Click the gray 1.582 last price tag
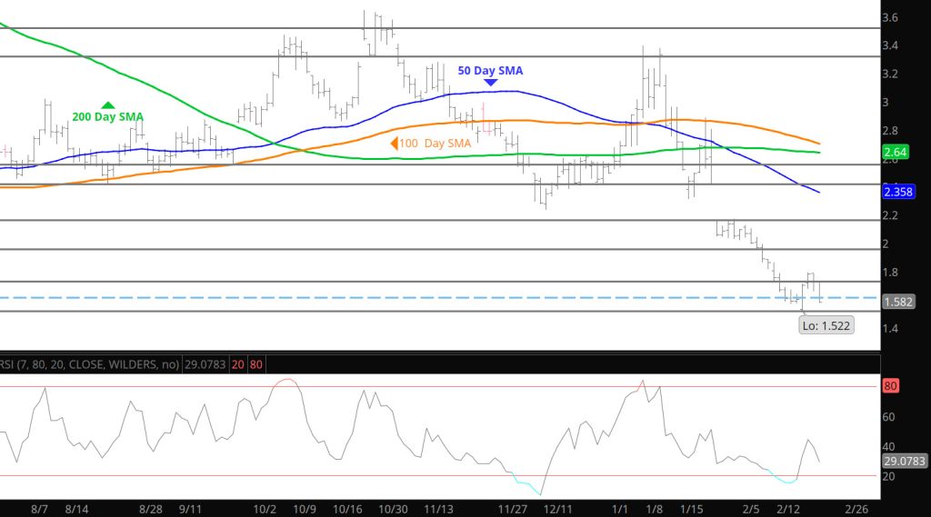The image size is (931, 517). (898, 302)
